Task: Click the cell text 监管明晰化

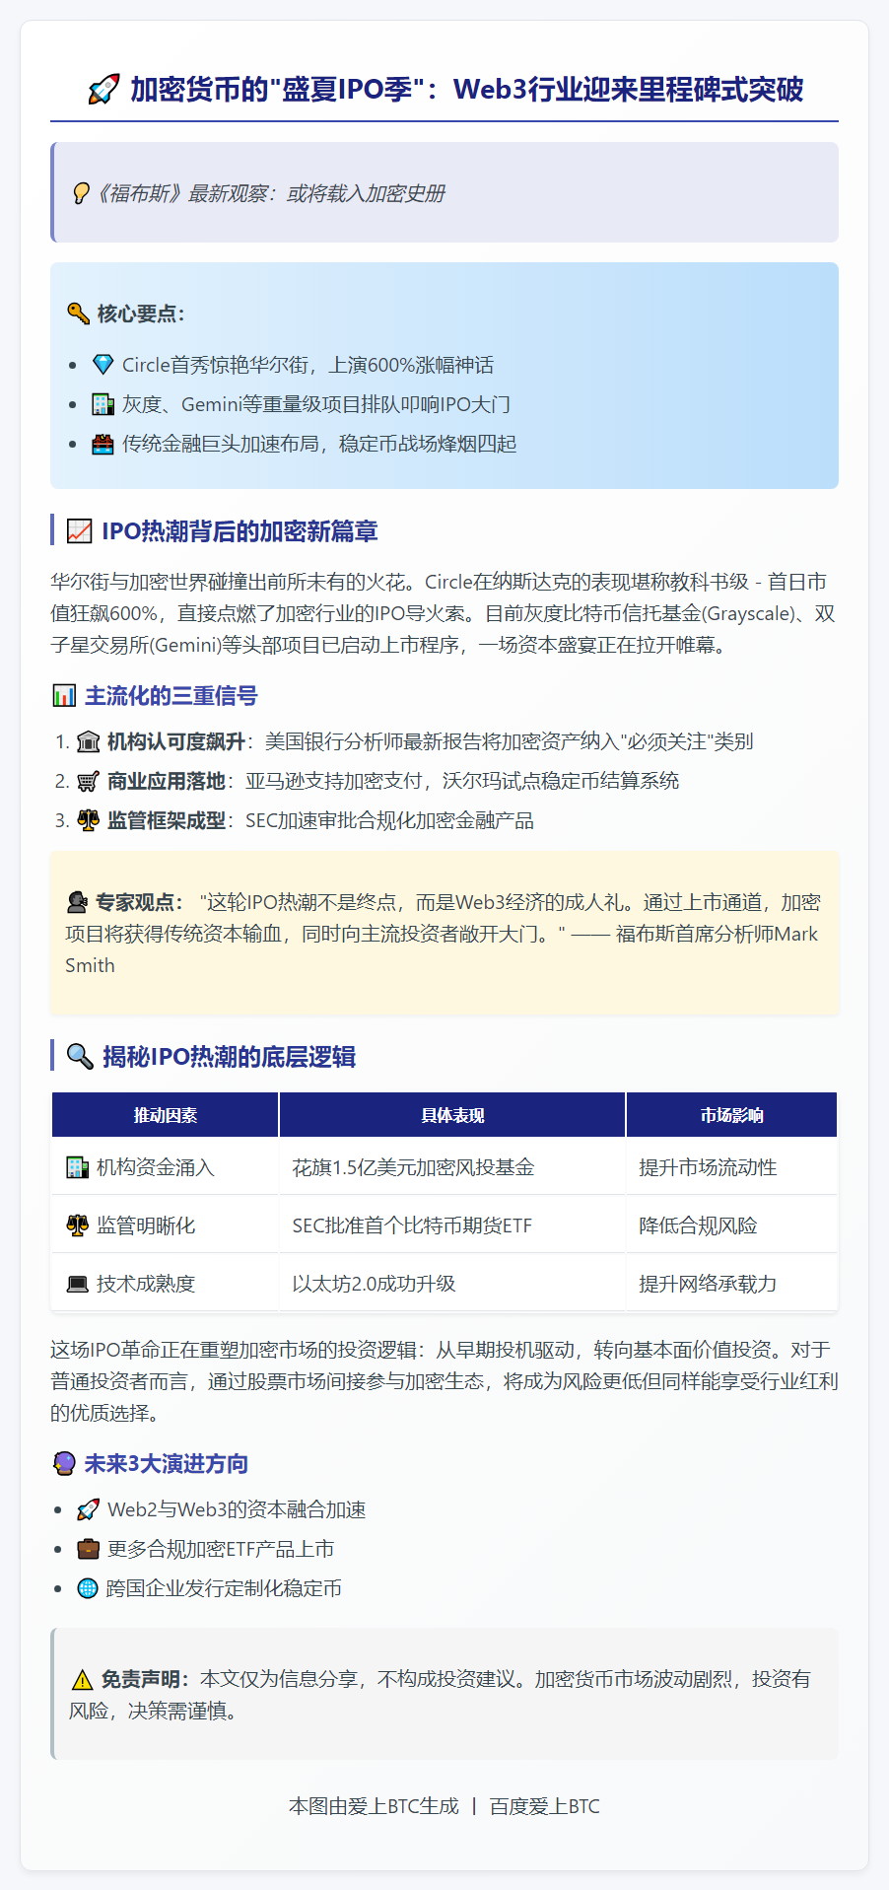Action: (x=146, y=1225)
